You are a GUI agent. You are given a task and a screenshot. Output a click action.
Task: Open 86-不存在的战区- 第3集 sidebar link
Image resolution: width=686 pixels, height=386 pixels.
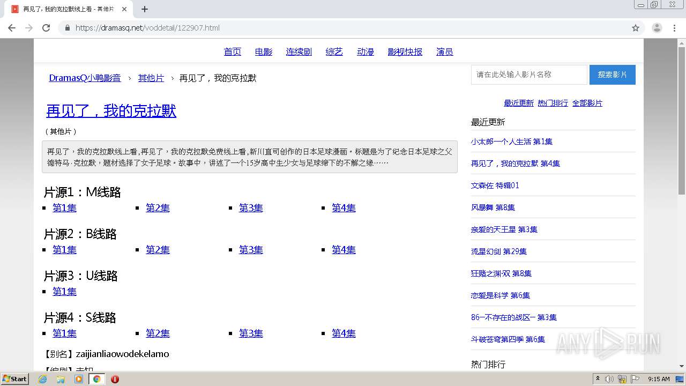tap(514, 317)
